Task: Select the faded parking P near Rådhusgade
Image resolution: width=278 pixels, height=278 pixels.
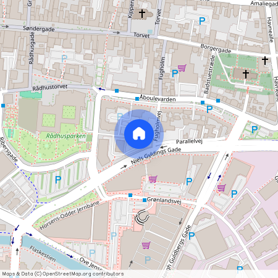Action: point(64,59)
